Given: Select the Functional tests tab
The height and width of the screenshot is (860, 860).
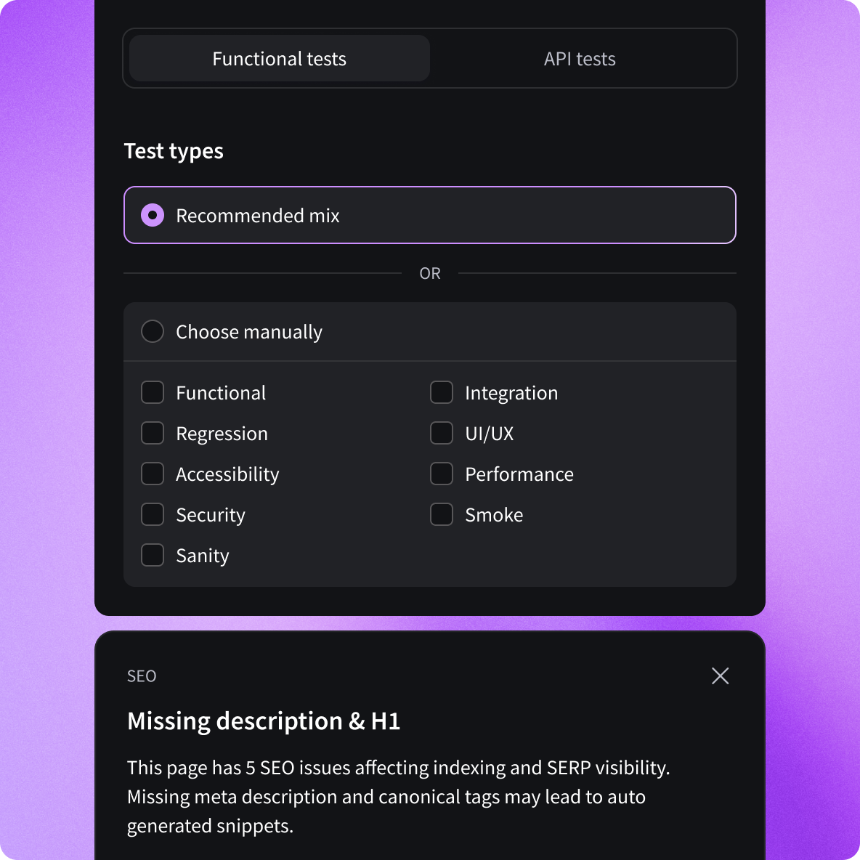Looking at the screenshot, I should point(279,58).
